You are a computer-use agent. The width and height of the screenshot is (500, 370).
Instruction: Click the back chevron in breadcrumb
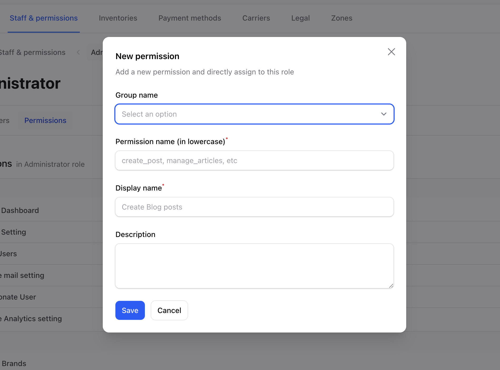(78, 52)
